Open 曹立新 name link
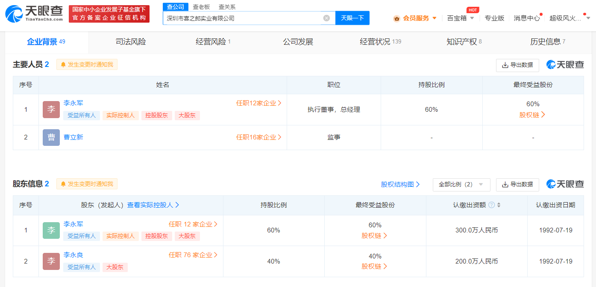Viewport: 596px width, 287px height. [x=73, y=137]
